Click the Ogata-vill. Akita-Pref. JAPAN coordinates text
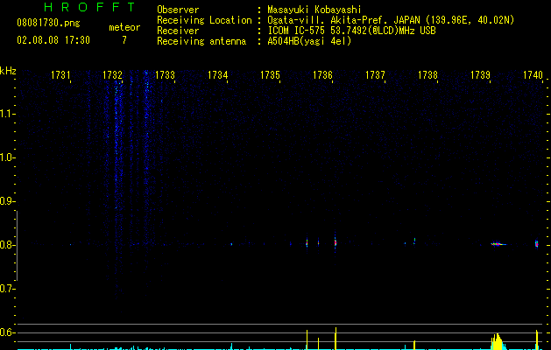 [391, 20]
